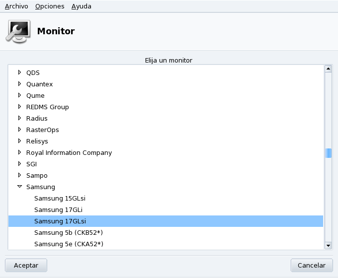Click the Monitor wrench icon in header
The image size is (338, 278).
click(18, 31)
